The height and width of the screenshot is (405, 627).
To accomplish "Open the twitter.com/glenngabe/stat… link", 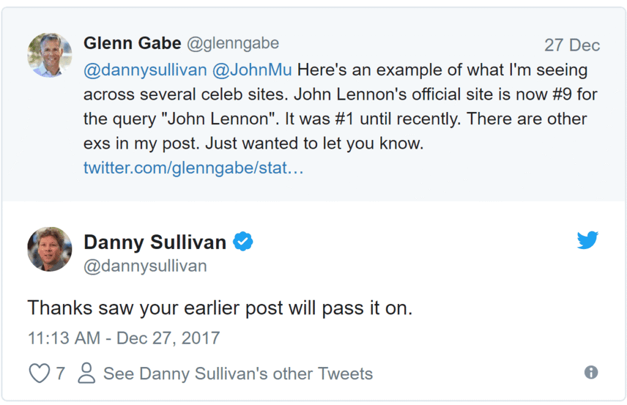I will point(193,168).
